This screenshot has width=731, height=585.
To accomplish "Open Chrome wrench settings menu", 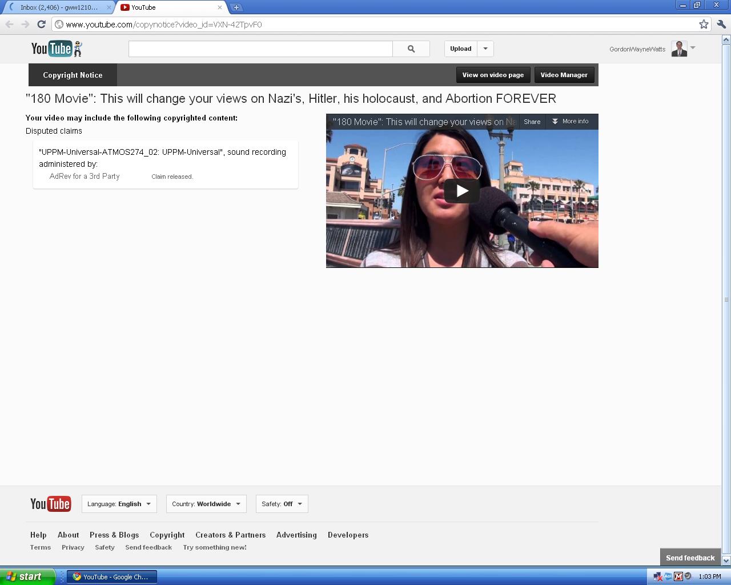I will point(721,24).
